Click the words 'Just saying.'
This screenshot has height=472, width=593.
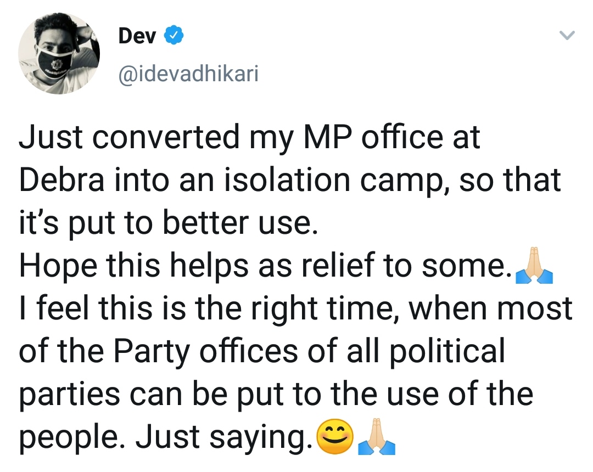click(224, 437)
